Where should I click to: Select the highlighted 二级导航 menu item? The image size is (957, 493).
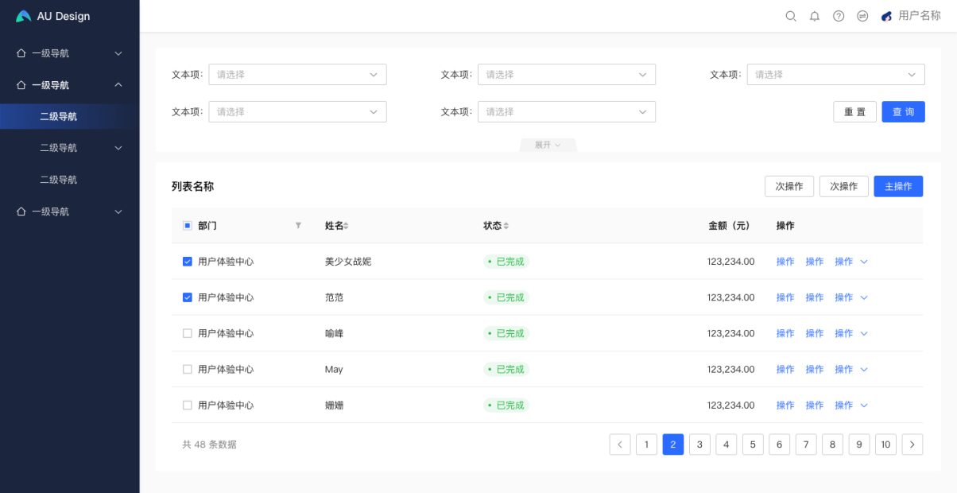coord(59,117)
